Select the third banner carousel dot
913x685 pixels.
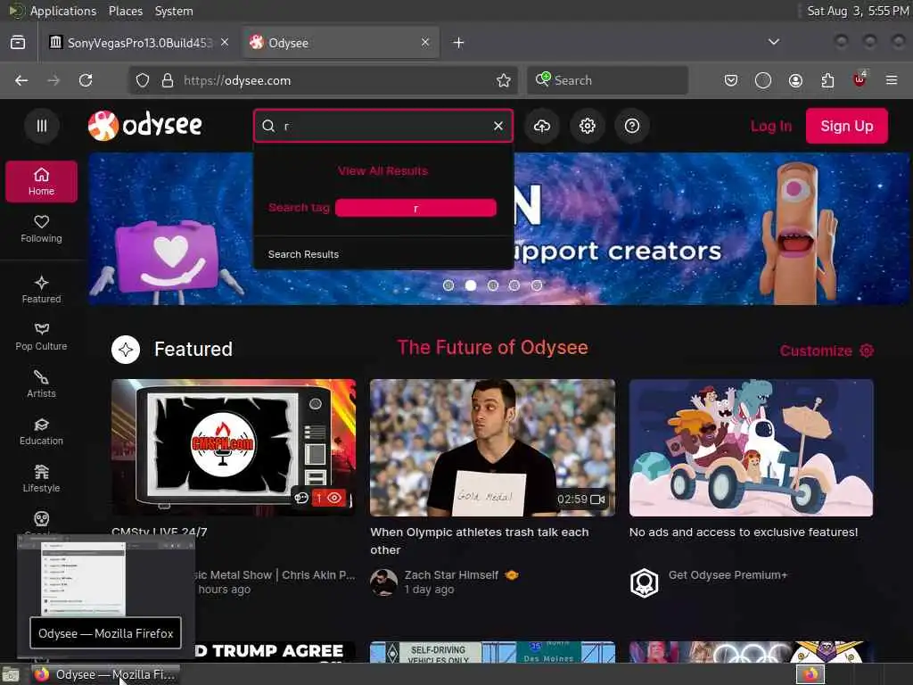[492, 285]
